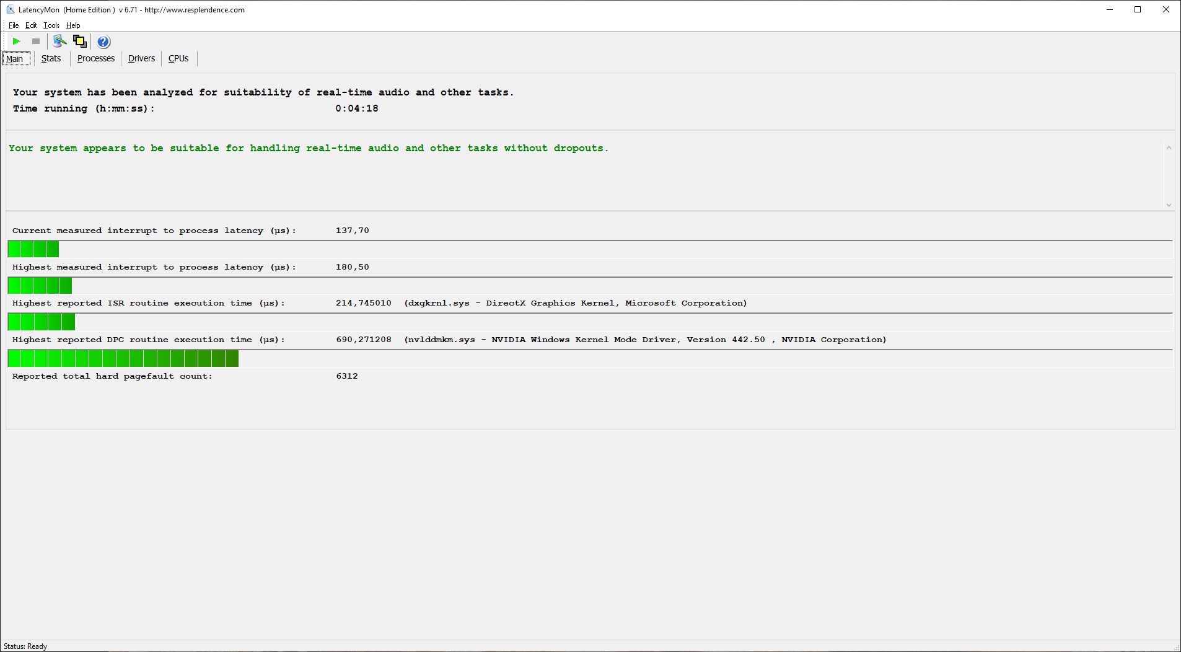Open the options wrench icon
The width and height of the screenshot is (1181, 652).
59,42
